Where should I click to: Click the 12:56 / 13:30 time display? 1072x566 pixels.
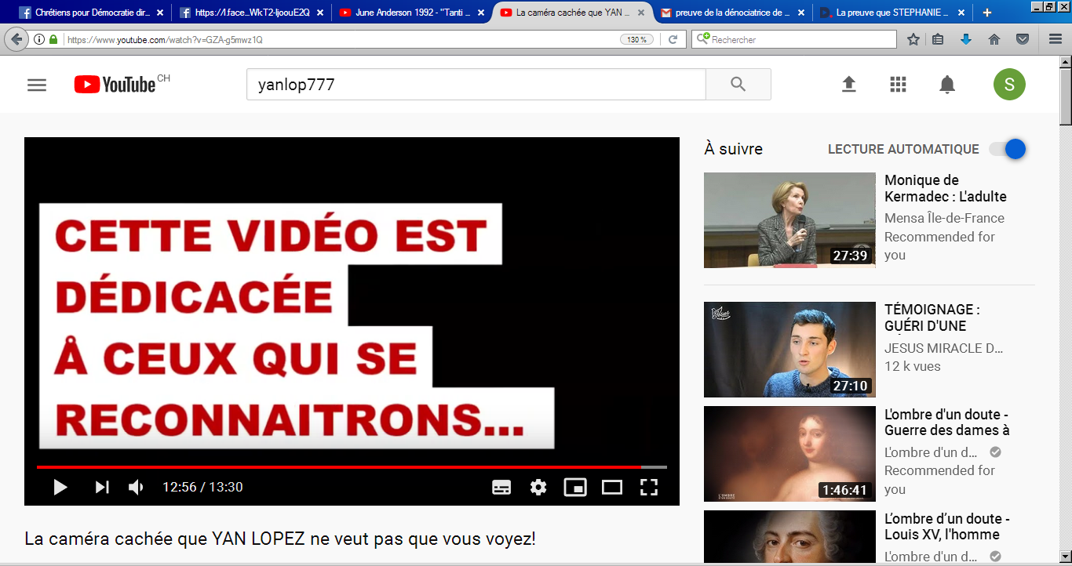click(x=202, y=487)
